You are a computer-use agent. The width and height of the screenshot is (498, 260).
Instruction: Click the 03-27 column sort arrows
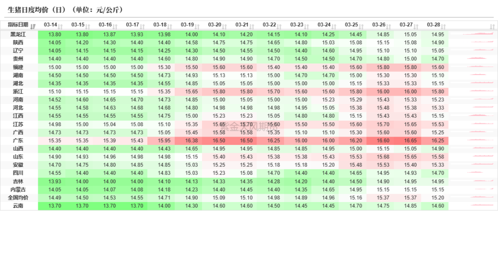416,27
